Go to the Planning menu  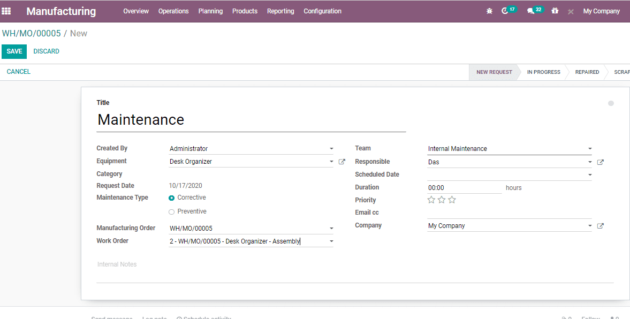point(210,11)
